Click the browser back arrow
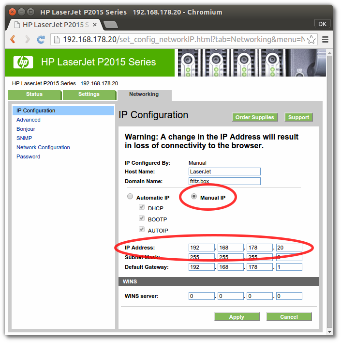The height and width of the screenshot is (343, 341). click(x=13, y=39)
